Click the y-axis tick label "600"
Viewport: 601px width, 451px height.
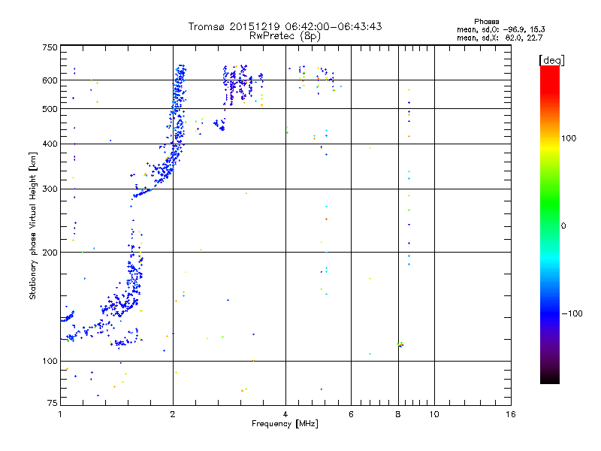[50, 80]
